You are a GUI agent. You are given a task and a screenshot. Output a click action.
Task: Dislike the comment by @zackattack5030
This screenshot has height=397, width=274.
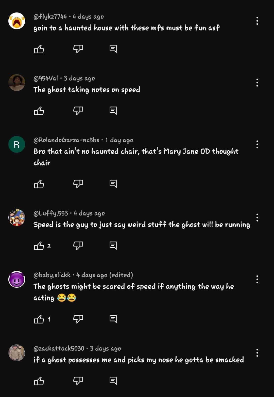point(78,381)
